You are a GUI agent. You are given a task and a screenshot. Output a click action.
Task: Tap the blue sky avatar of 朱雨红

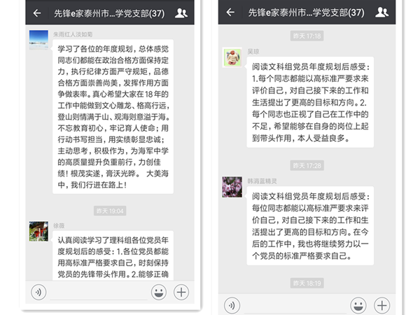(x=38, y=40)
